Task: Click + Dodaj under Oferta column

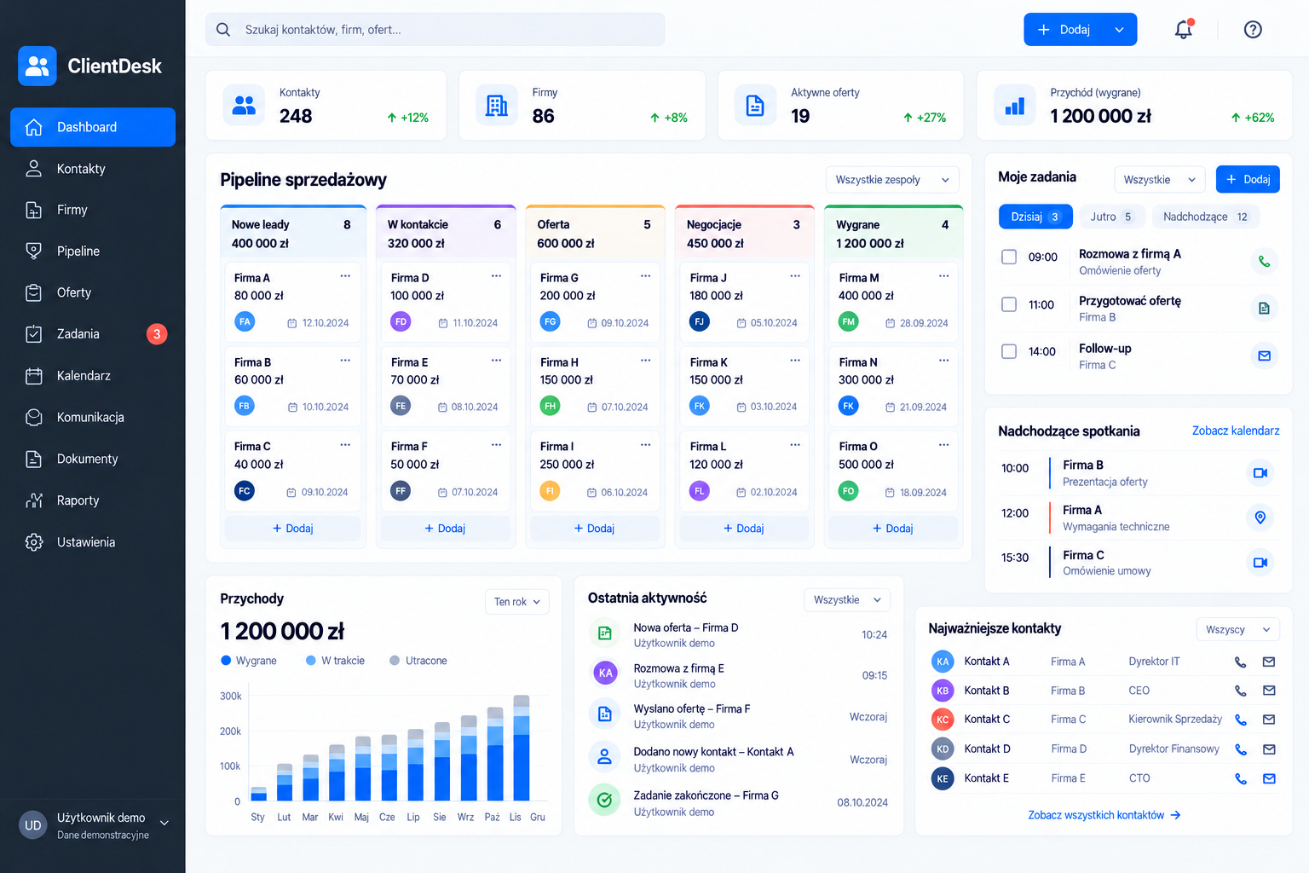Action: pyautogui.click(x=594, y=529)
